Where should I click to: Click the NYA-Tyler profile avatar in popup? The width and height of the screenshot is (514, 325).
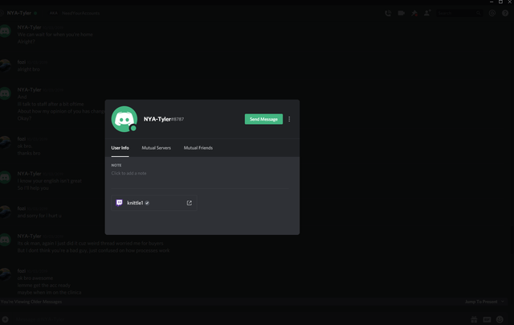[x=124, y=119]
